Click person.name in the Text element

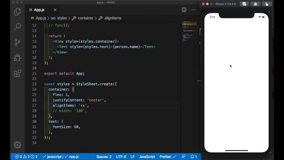pos(126,47)
